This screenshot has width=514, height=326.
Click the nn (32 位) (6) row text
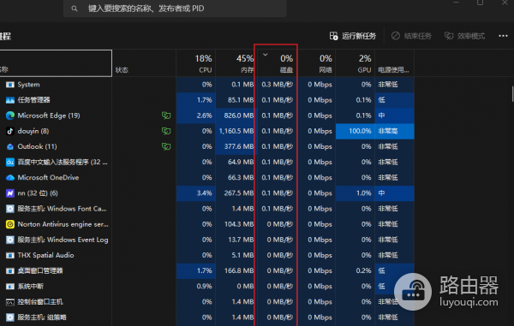tap(38, 193)
